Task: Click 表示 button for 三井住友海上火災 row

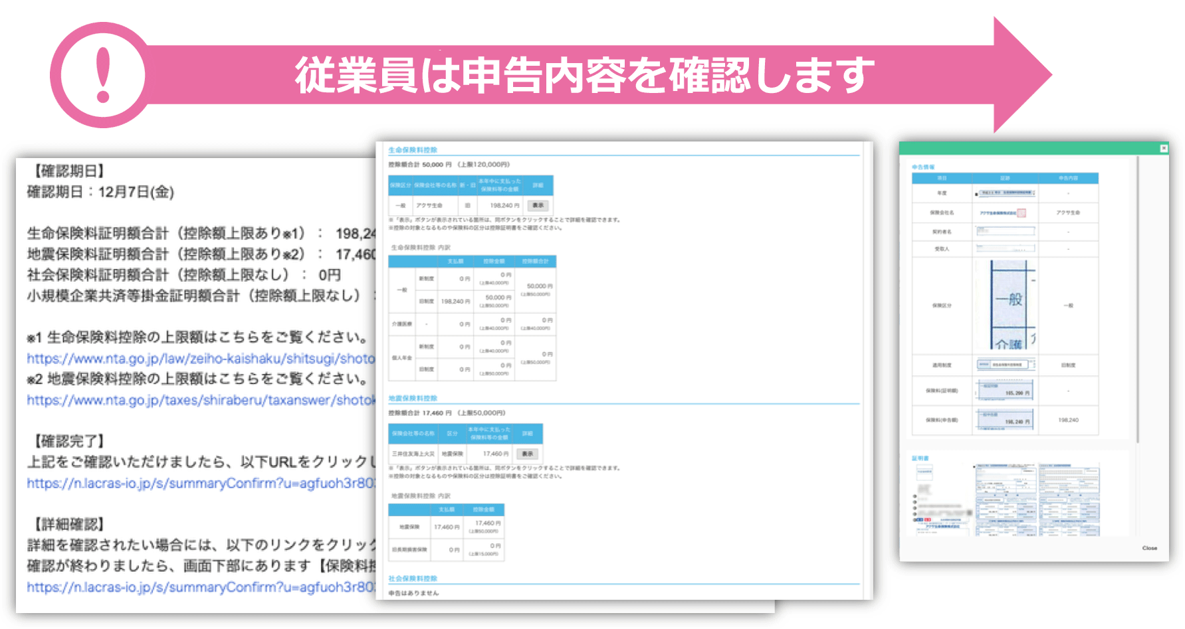Action: click(527, 454)
